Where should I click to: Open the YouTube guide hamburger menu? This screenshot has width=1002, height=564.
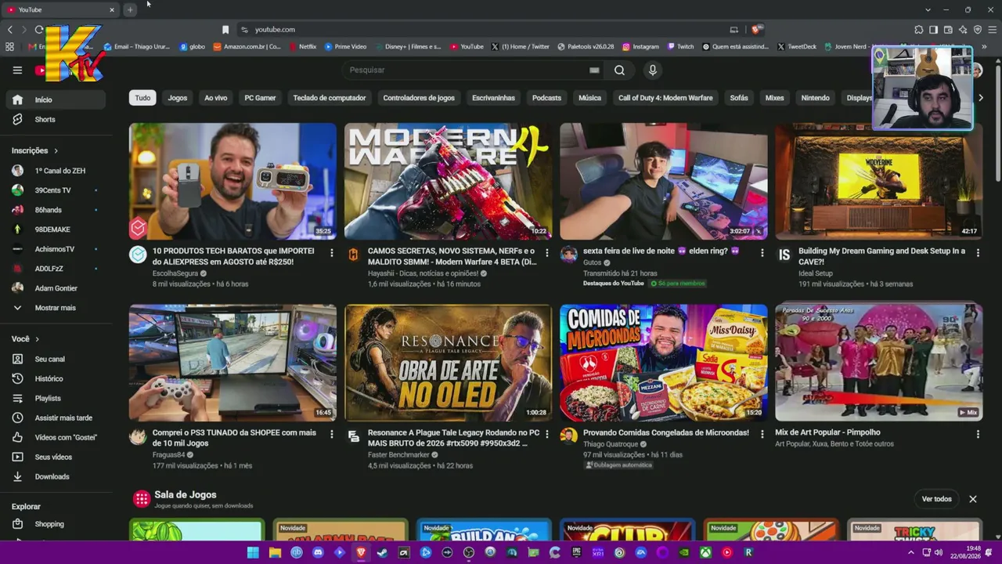tap(17, 70)
